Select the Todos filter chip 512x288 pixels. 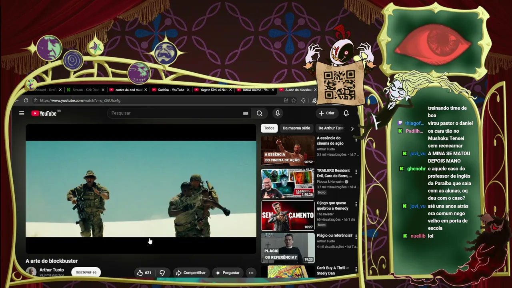(269, 128)
